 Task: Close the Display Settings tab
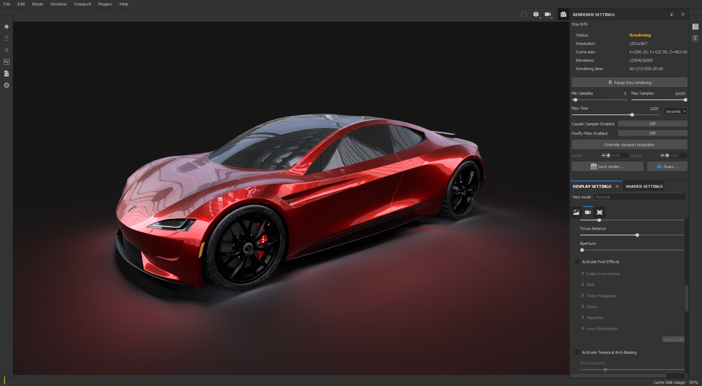617,186
